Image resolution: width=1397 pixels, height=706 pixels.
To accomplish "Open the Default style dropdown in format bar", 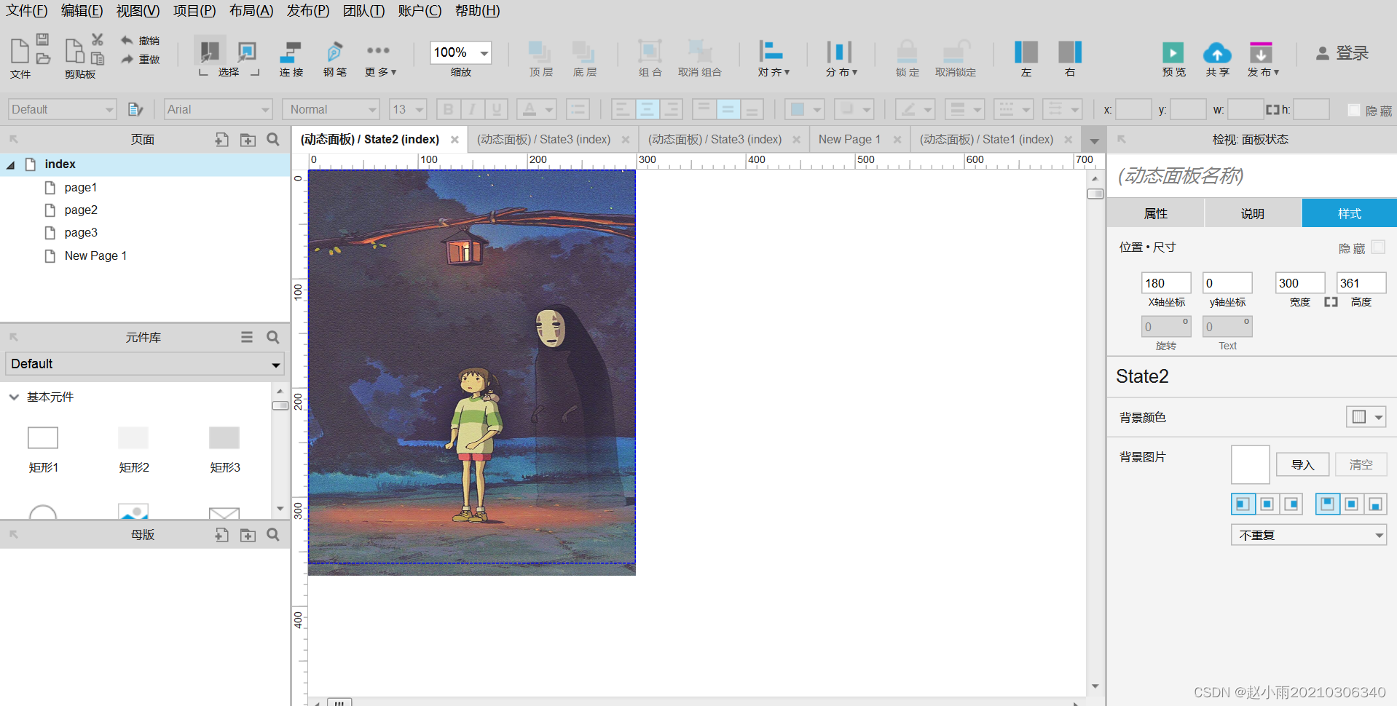I will pos(63,109).
